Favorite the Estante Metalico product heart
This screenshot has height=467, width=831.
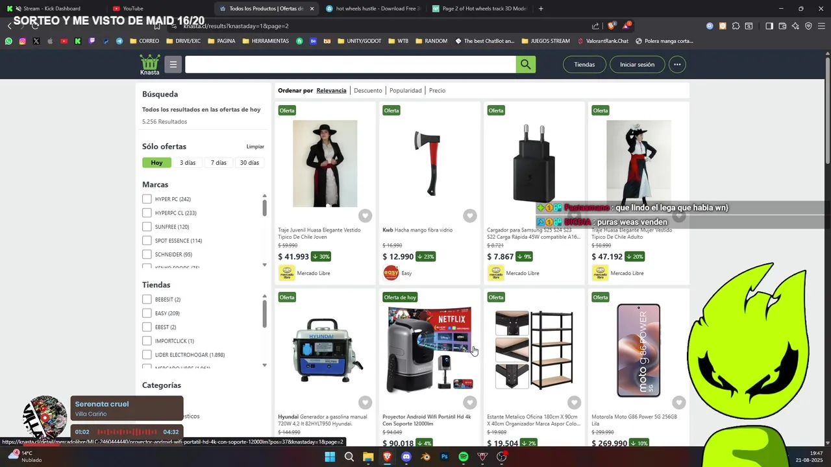[x=575, y=403]
